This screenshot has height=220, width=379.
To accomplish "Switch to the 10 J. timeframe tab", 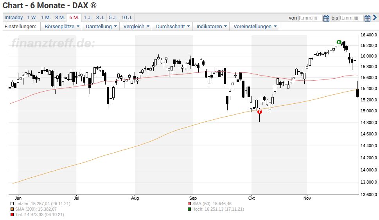I will click(127, 18).
